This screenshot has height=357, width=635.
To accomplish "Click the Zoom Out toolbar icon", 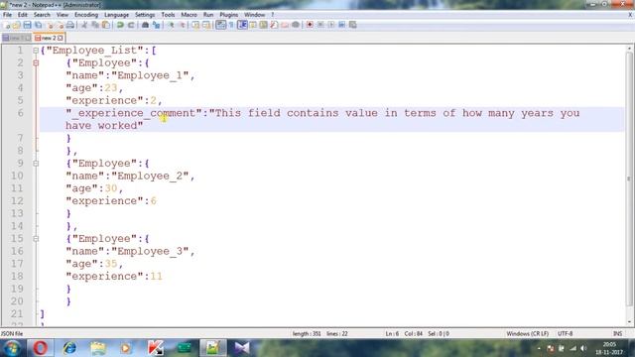I will tap(183, 25).
